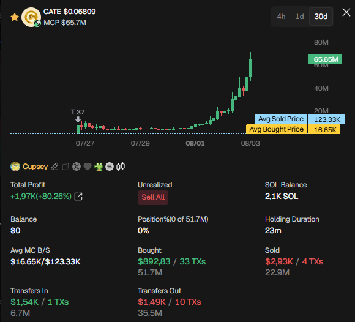The image size is (355, 322).
Task: Click the CATE $0.06809 price text
Action: (70, 12)
